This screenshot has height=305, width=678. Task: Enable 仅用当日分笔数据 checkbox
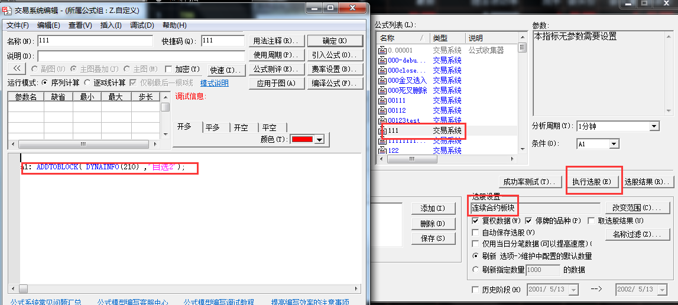click(476, 244)
